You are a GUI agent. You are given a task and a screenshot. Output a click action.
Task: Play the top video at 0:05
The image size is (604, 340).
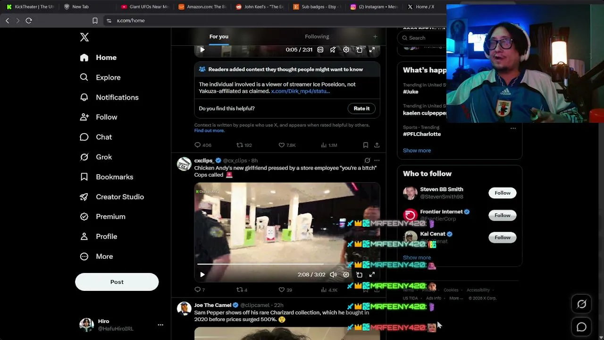pos(202,50)
